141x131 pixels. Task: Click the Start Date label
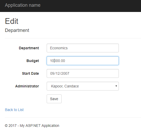[30, 73]
